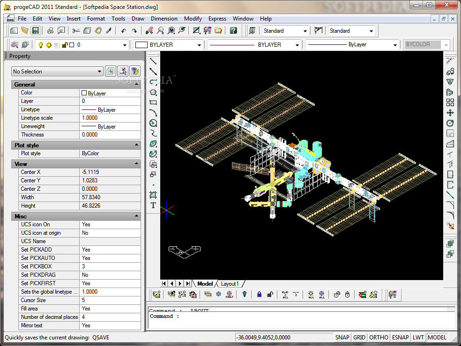Open the BYLAYER linetype dropdown
Viewport: 461px width, 346px height.
[x=297, y=45]
